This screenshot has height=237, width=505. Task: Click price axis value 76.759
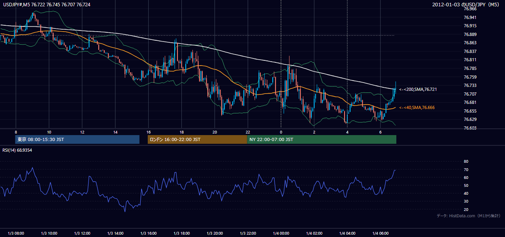point(470,77)
